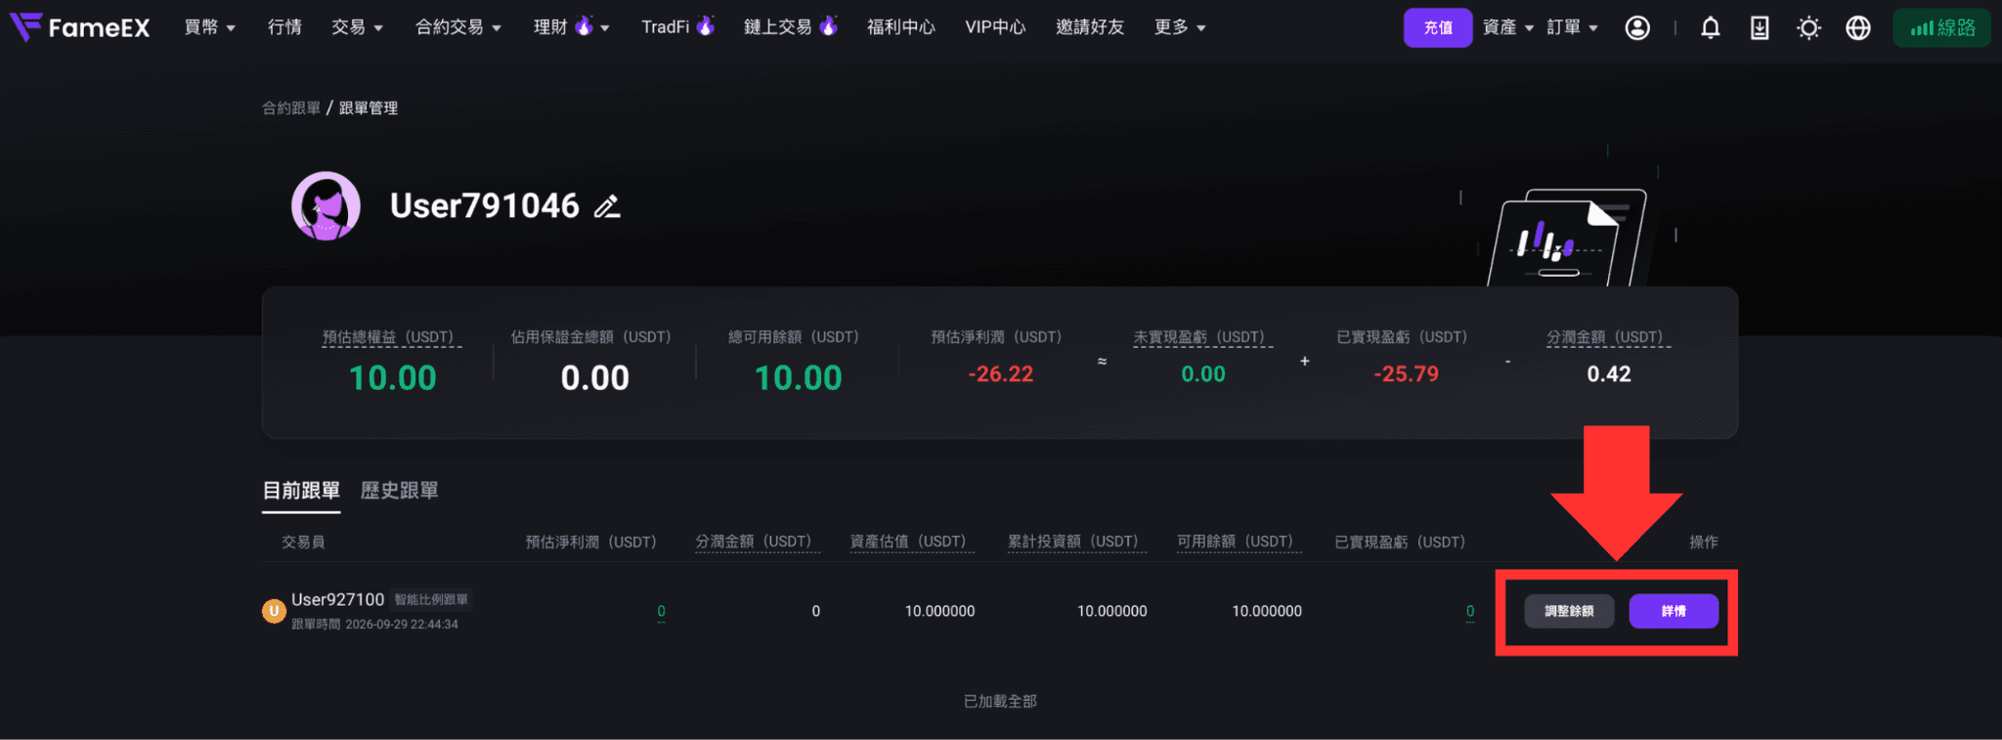Open the 福利中心 menu item
2002x740 pixels.
coord(901,27)
